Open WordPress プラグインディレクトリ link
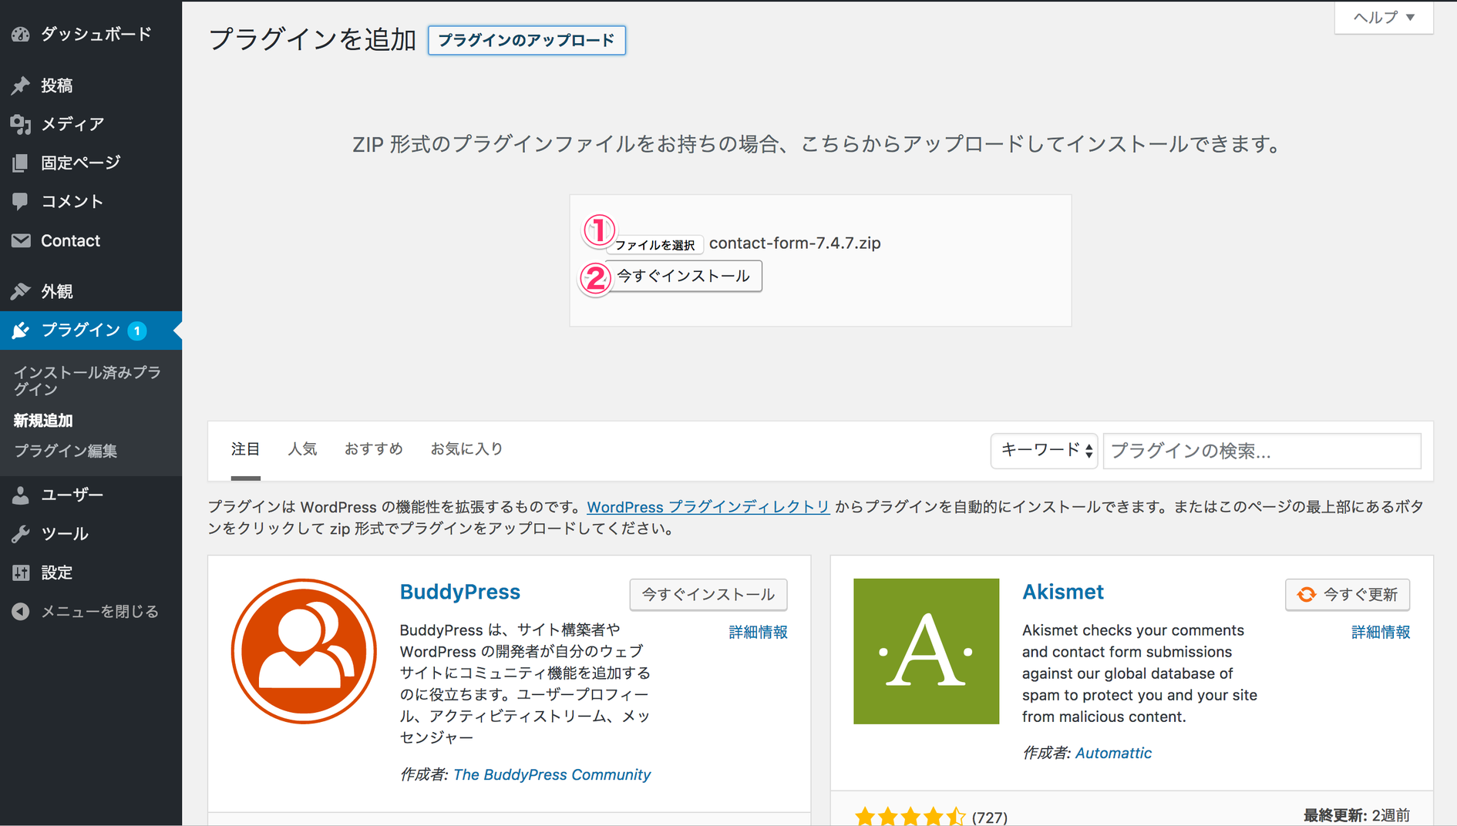The image size is (1457, 826). [708, 507]
